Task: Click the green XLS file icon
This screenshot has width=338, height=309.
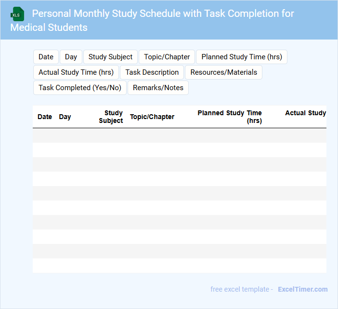Action: [17, 14]
